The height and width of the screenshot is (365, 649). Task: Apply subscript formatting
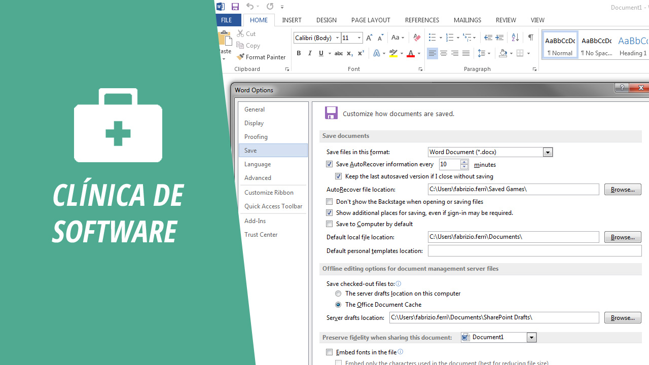[x=349, y=53]
